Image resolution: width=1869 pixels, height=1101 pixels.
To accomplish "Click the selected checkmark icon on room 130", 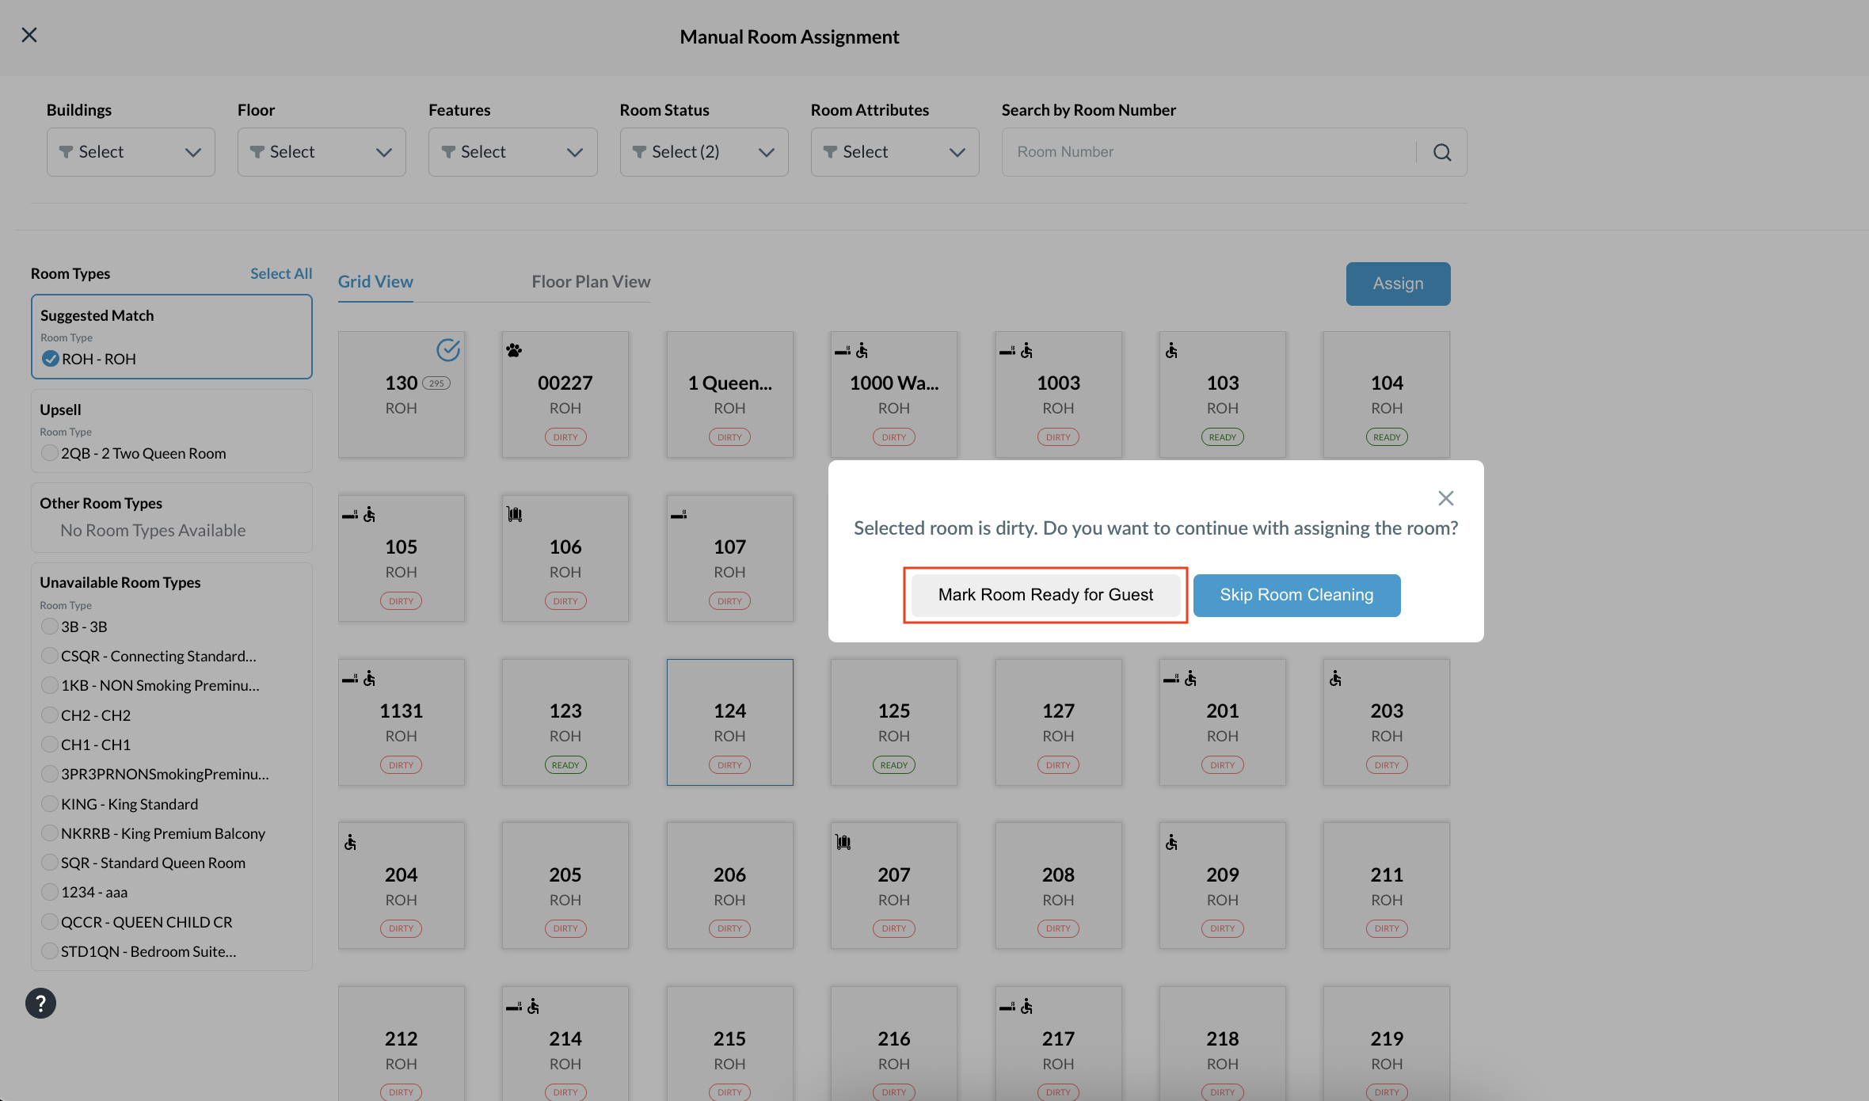I will coord(448,349).
